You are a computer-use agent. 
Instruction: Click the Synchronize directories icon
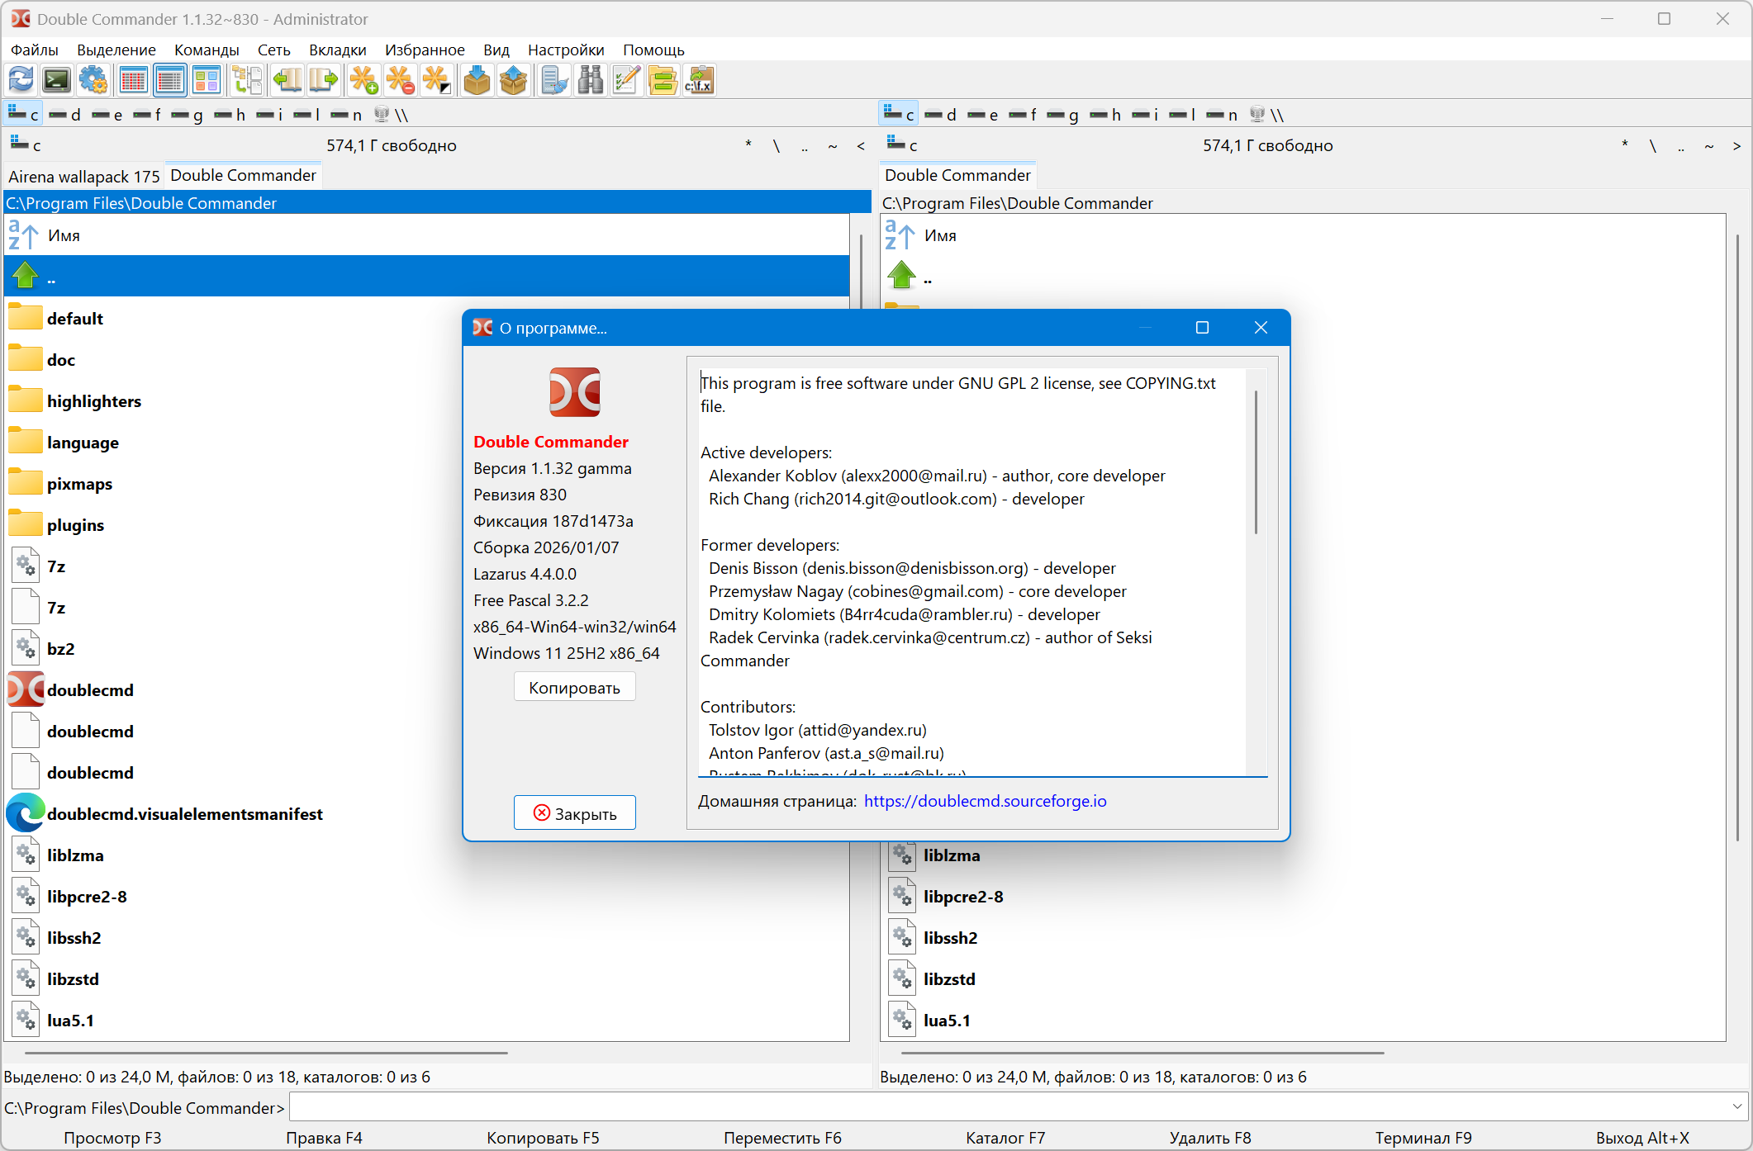663,81
